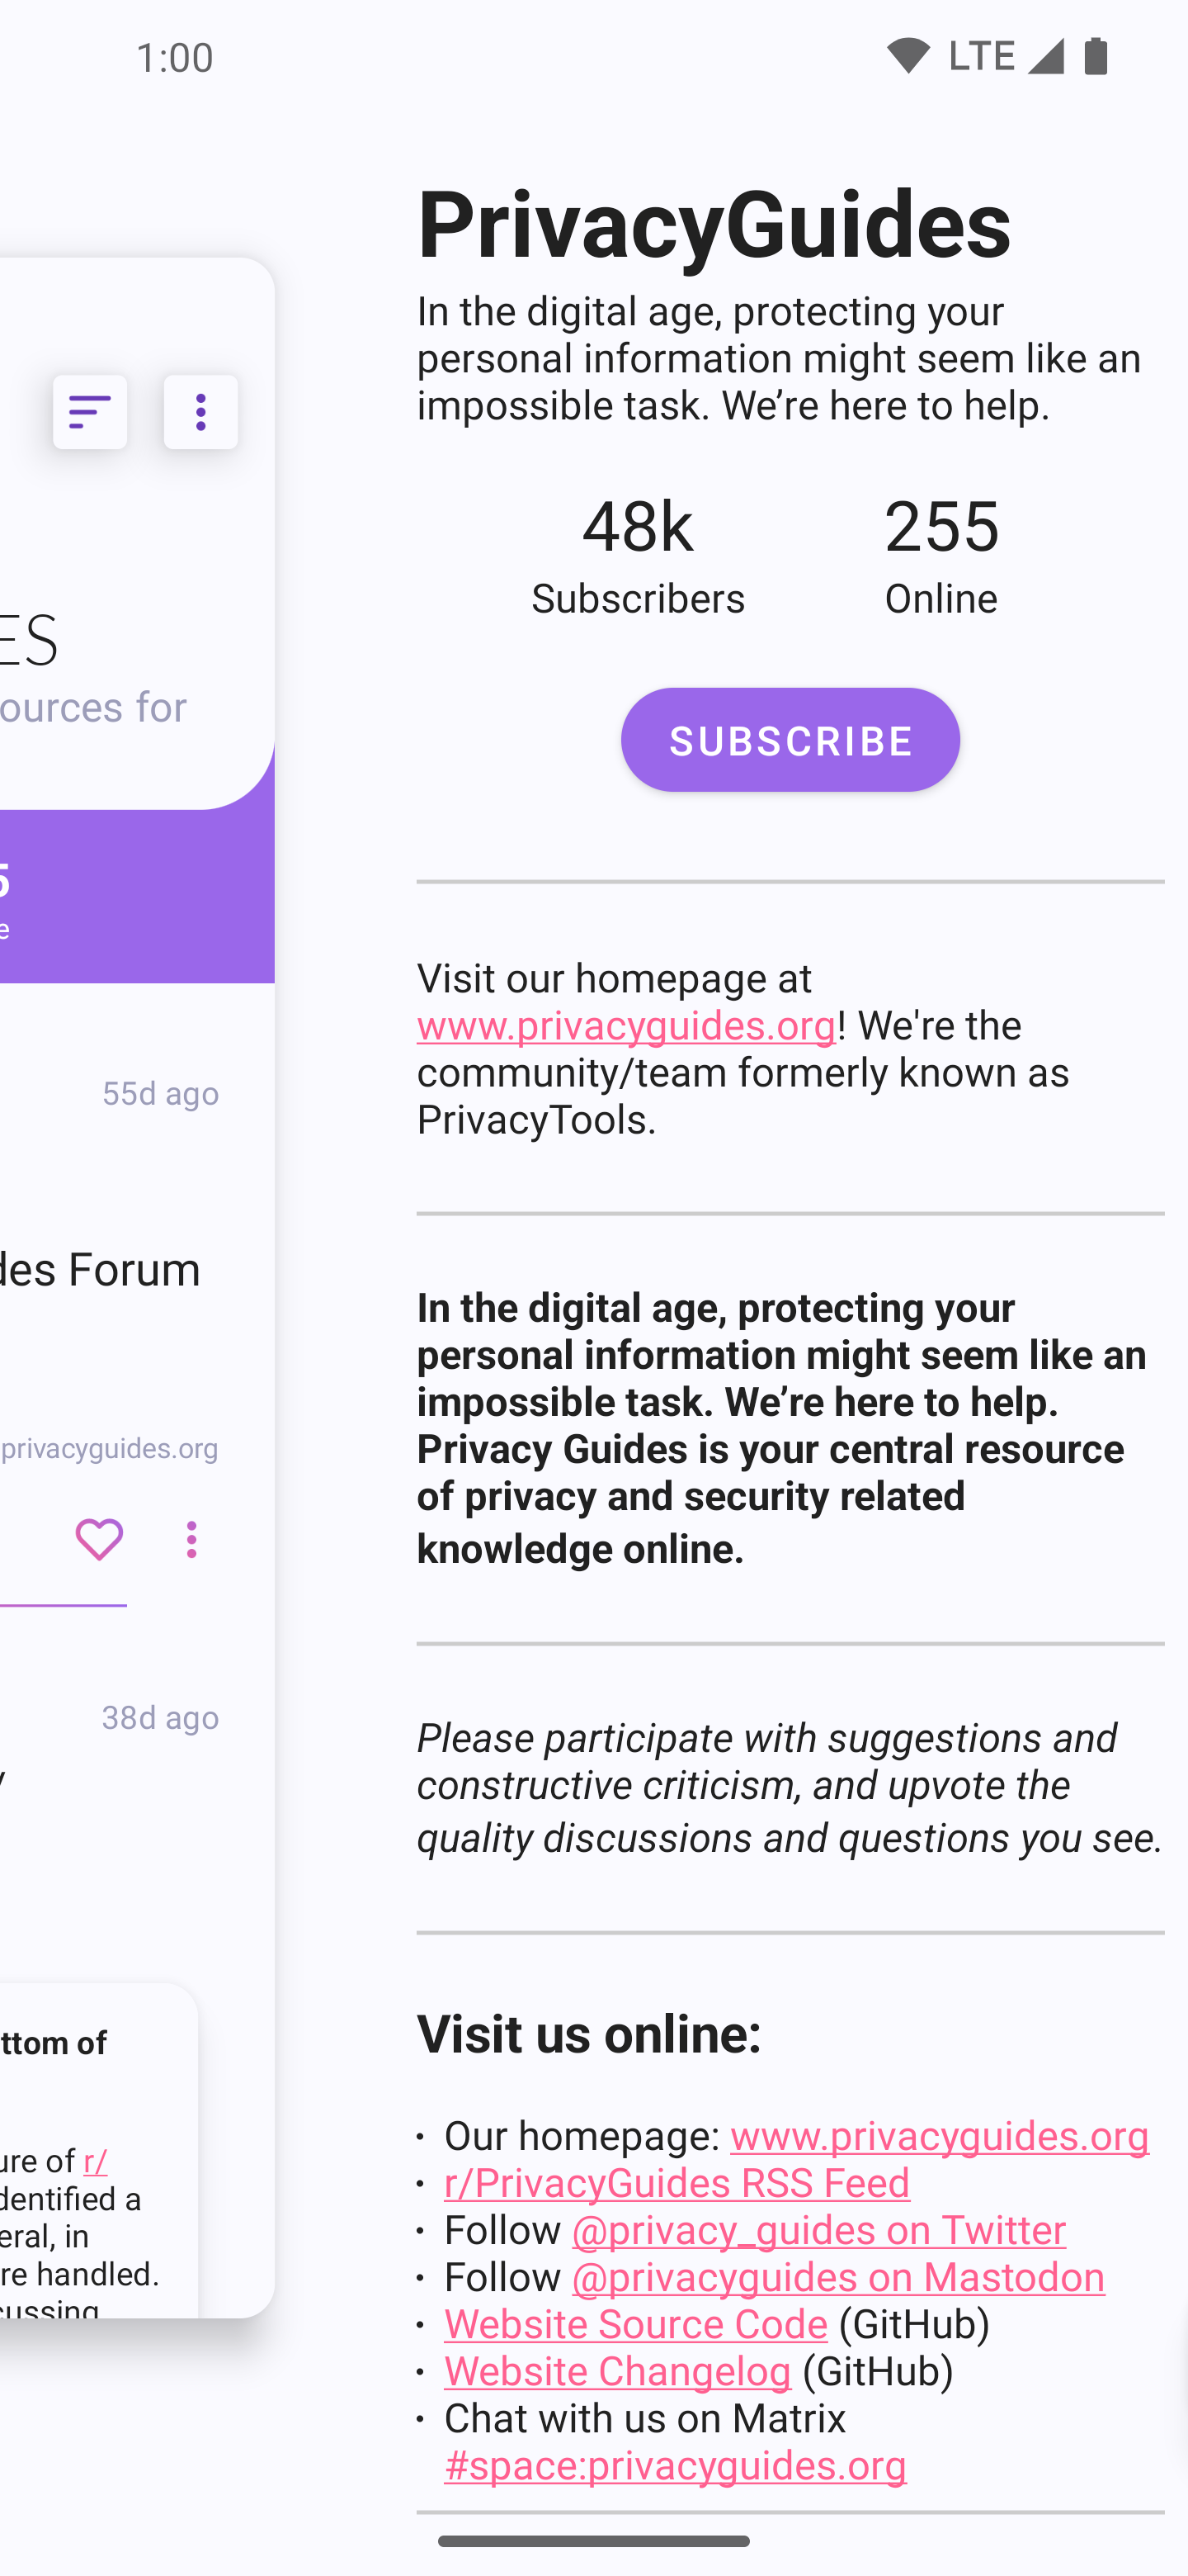Open @privacyguides on Mastodon link
This screenshot has width=1188, height=2576.
click(837, 2277)
